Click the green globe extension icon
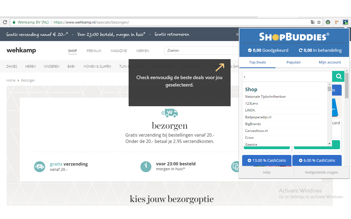Image resolution: width=351 pixels, height=219 pixels. (x=328, y=22)
